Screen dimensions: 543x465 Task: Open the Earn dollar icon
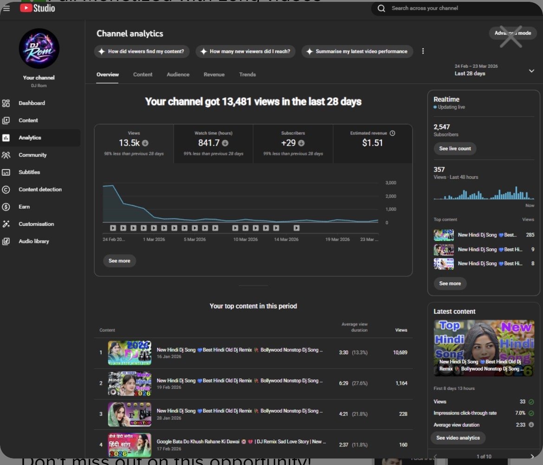point(6,207)
